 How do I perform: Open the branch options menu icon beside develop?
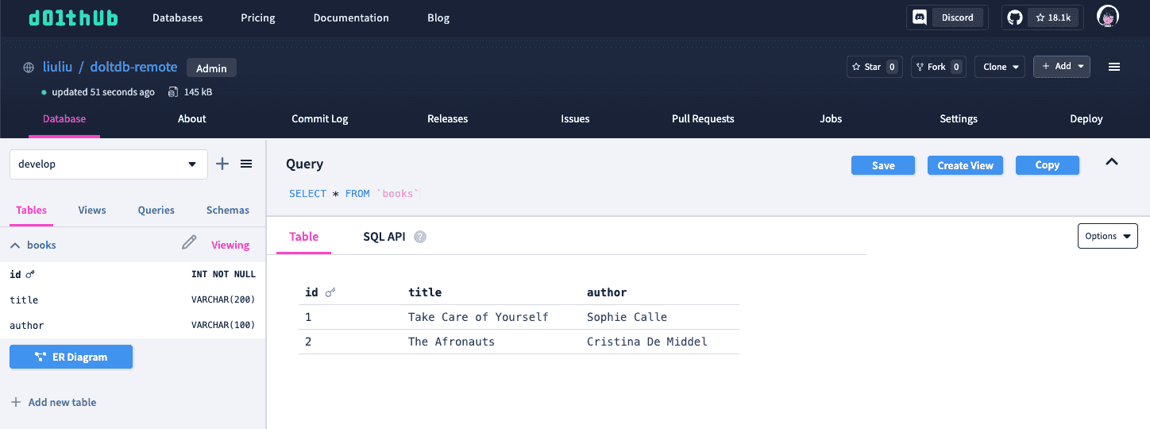[x=246, y=164]
